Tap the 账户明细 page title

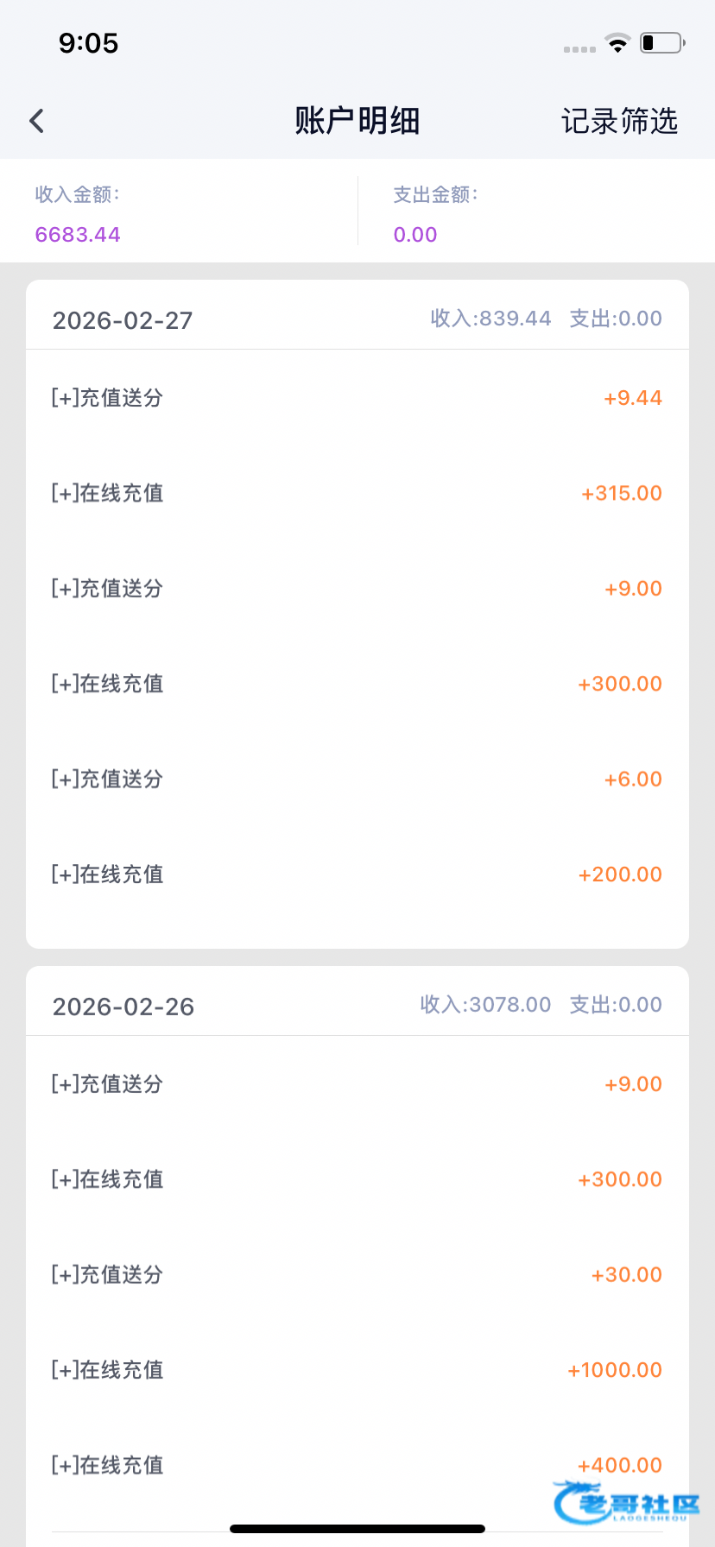click(x=357, y=121)
